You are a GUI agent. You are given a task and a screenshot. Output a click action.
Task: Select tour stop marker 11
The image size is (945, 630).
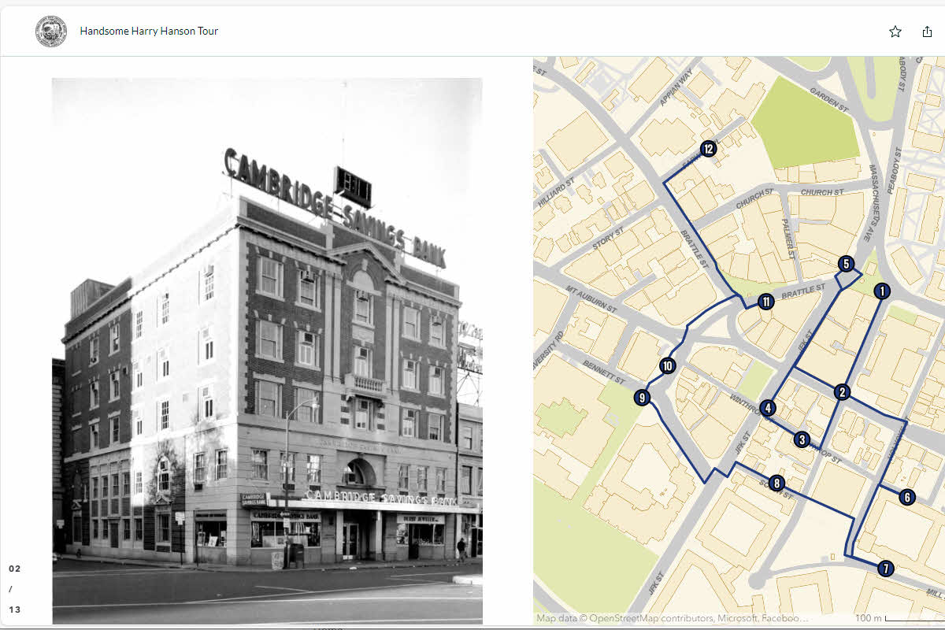[x=765, y=302]
